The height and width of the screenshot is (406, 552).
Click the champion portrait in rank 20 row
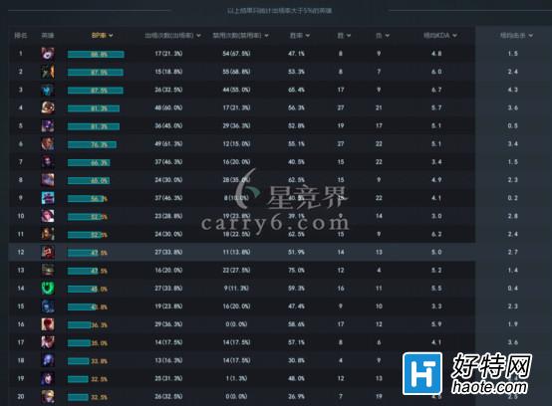(x=48, y=396)
